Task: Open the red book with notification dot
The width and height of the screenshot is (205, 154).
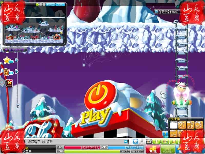Action: (x=9, y=83)
